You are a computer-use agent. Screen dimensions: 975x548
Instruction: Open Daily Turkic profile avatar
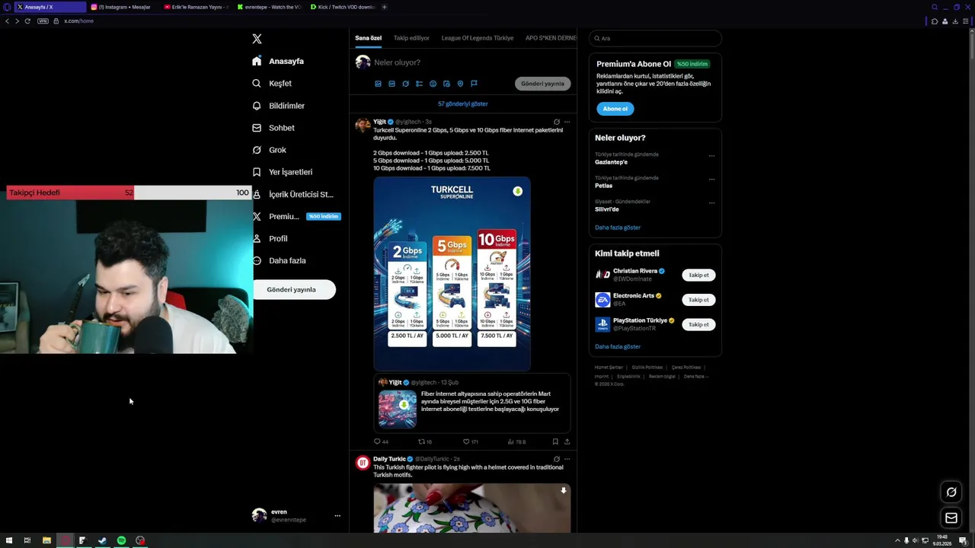click(363, 463)
